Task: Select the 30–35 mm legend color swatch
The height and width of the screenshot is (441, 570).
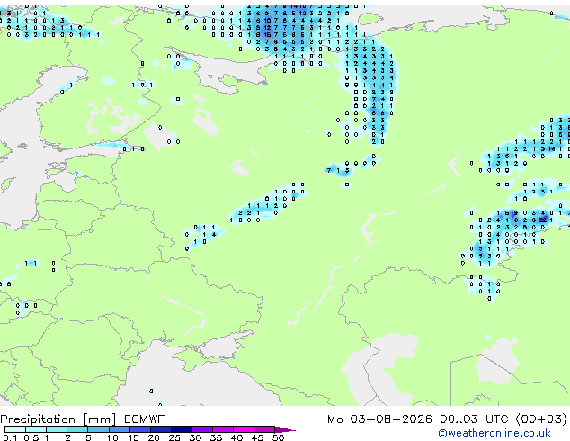Action: click(201, 429)
